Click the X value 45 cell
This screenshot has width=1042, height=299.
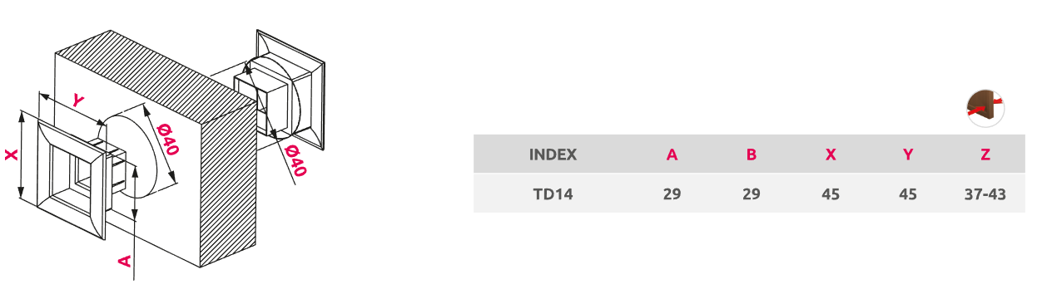[x=830, y=195]
